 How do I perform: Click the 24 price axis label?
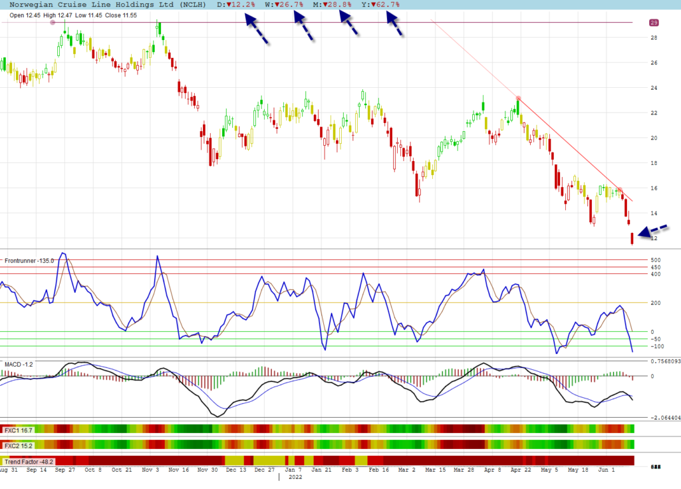coord(654,88)
